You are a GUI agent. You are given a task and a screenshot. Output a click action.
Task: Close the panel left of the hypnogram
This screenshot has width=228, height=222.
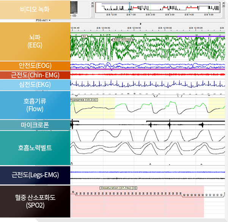92,3
